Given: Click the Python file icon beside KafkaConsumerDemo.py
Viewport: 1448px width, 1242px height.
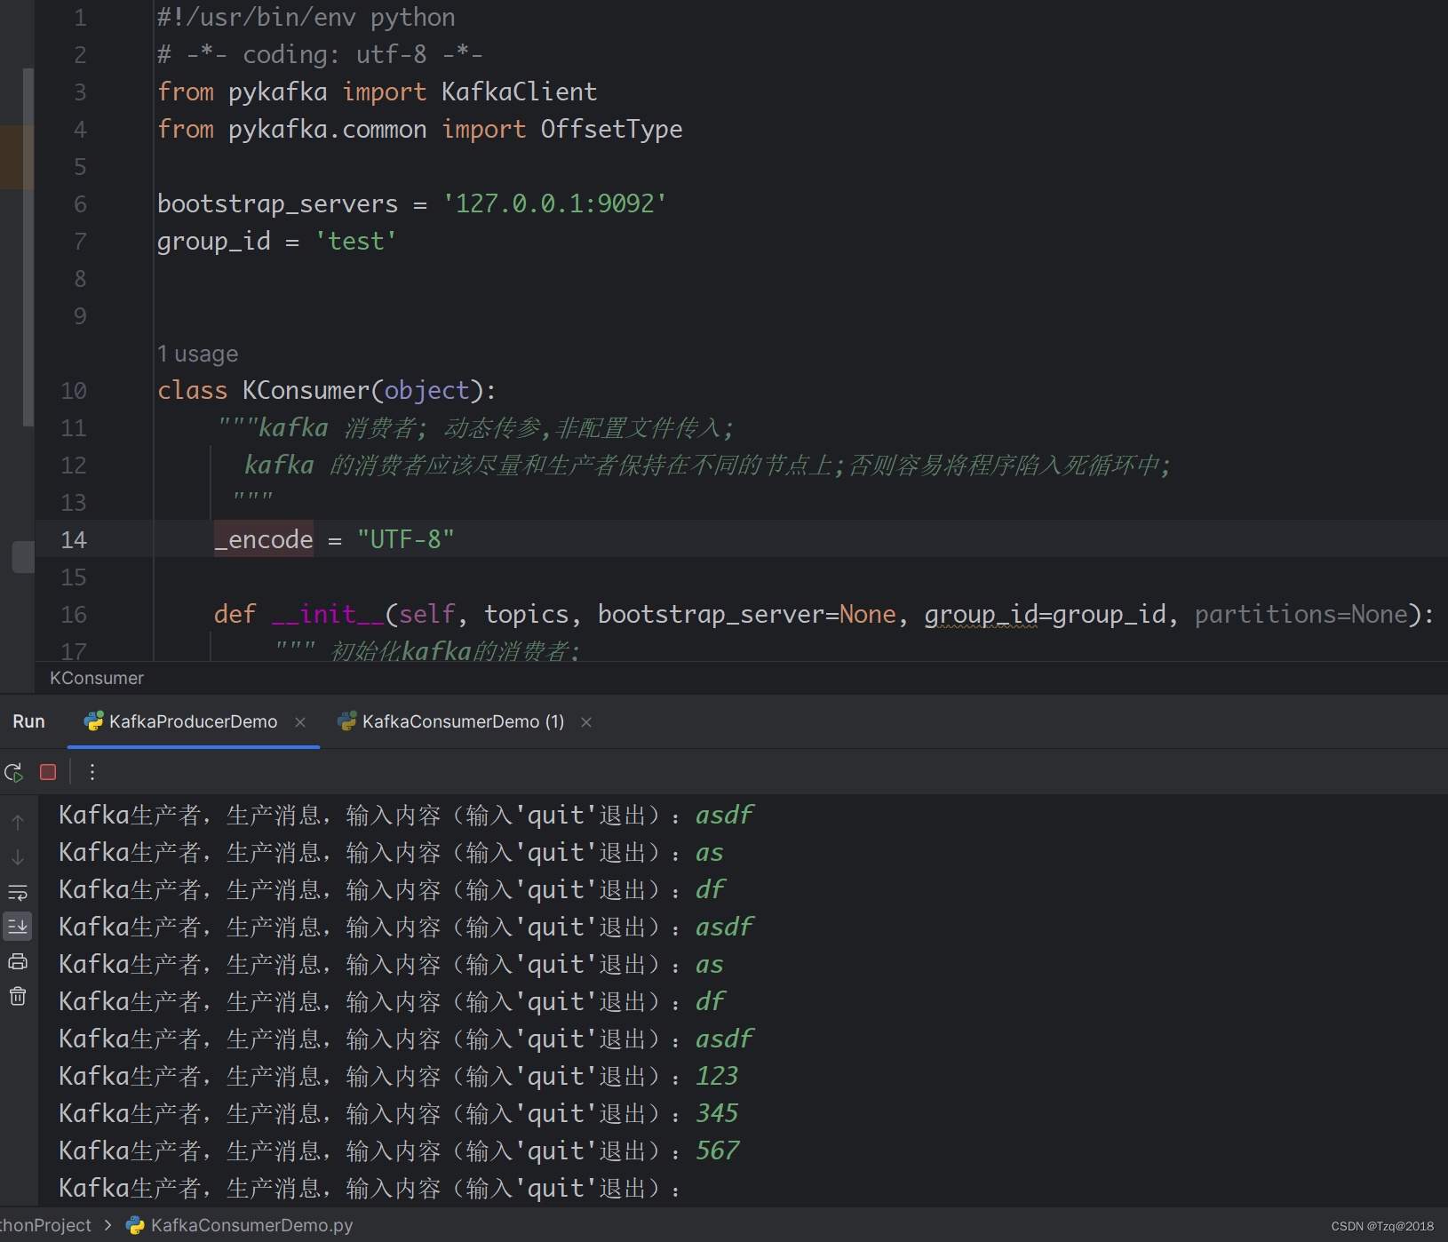Looking at the screenshot, I should [134, 1225].
